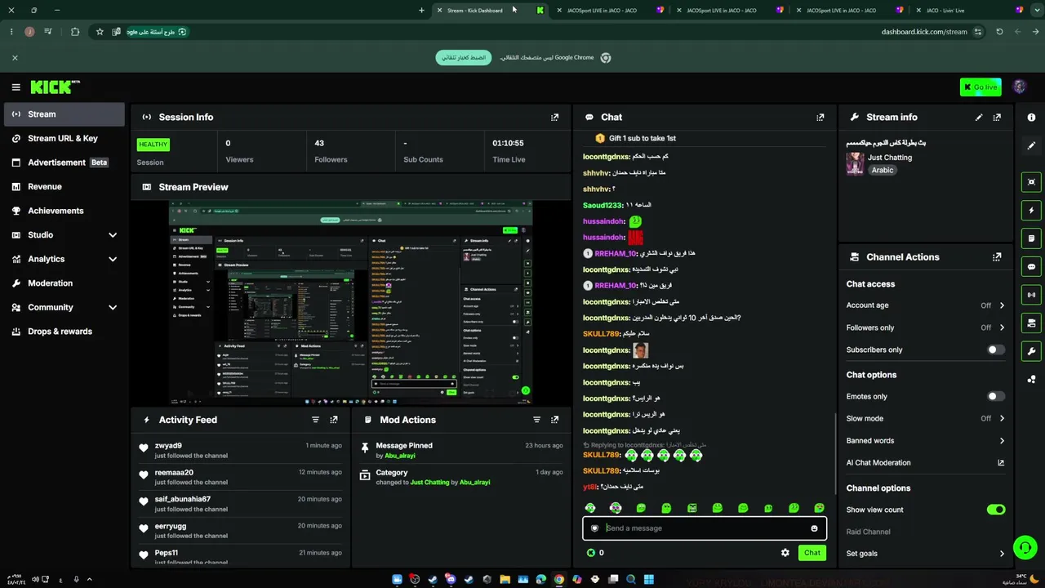The image size is (1045, 588).
Task: Open Activity Feed filter options
Action: (316, 420)
